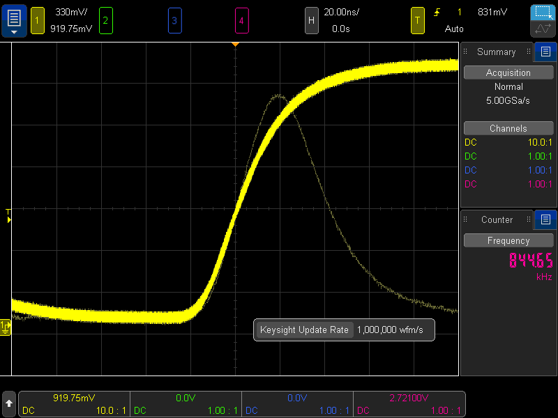
Task: Select the trigger level marker on left edge
Action: 8,216
